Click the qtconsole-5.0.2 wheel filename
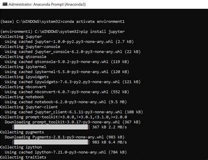 72,62
